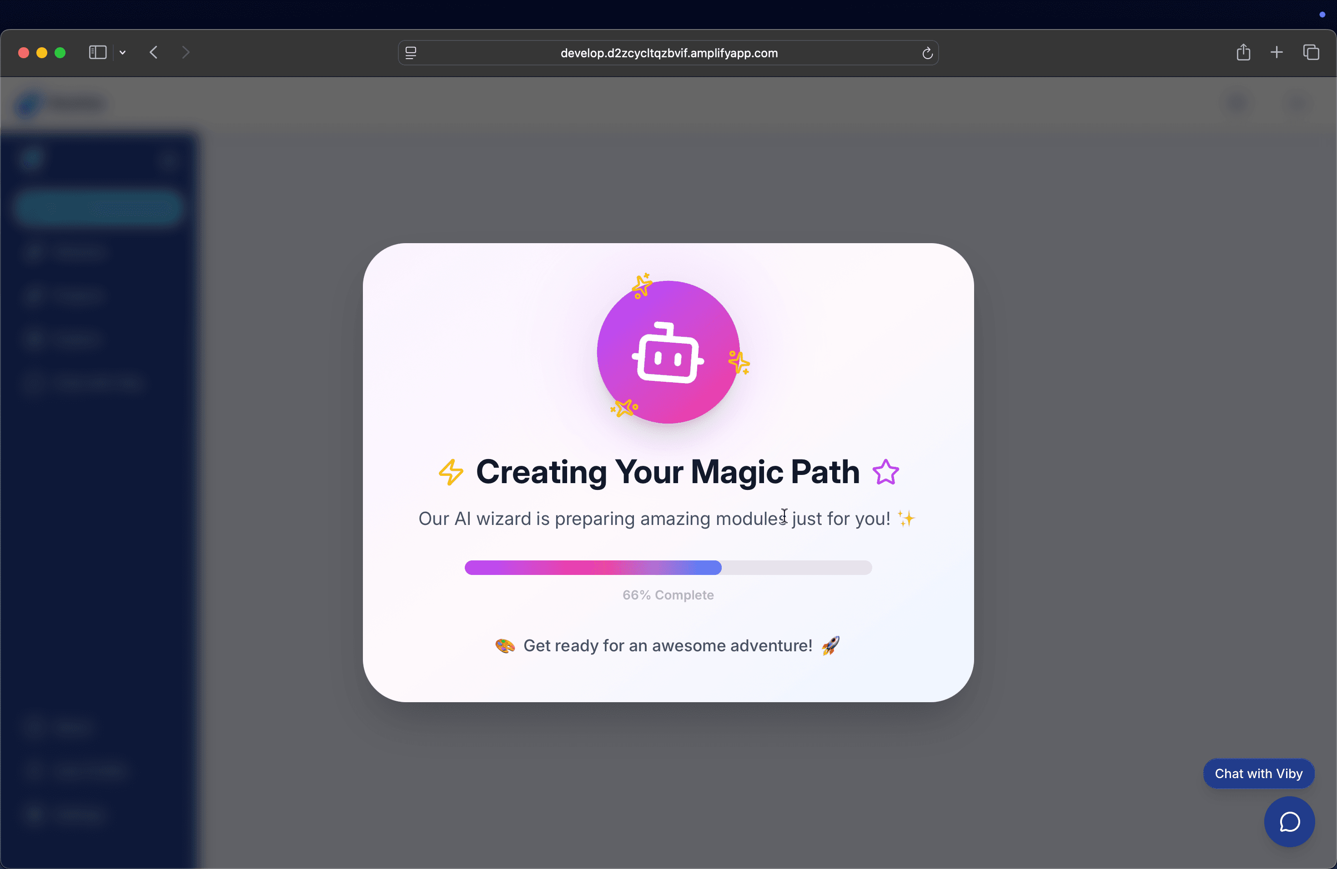Toggle the Safari sidebar icon
Image resolution: width=1337 pixels, height=869 pixels.
pyautogui.click(x=98, y=53)
